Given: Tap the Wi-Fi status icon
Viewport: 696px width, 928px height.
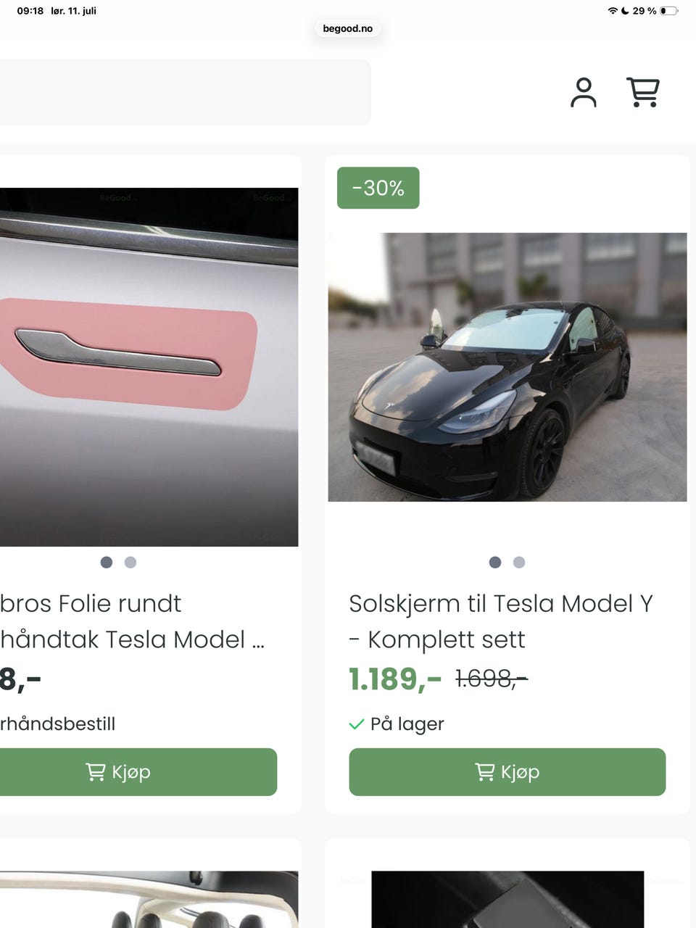Looking at the screenshot, I should (613, 11).
